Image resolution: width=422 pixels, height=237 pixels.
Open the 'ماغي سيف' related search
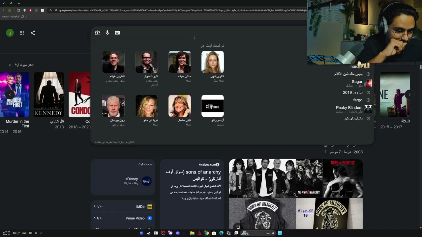pos(180,66)
